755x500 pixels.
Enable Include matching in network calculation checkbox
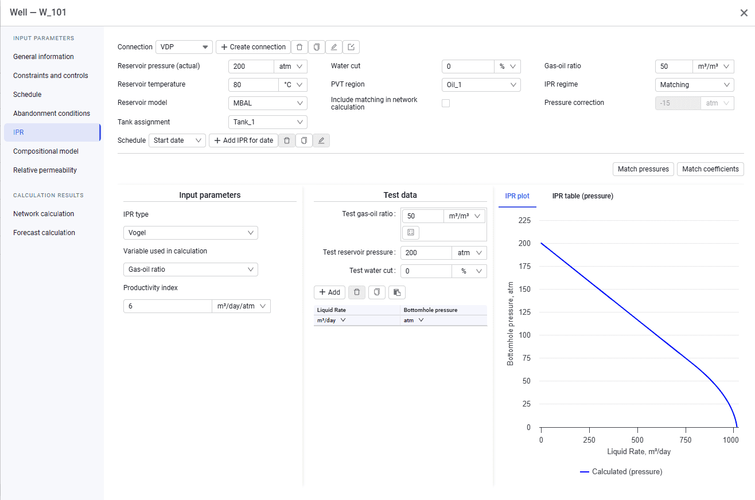[x=446, y=103]
